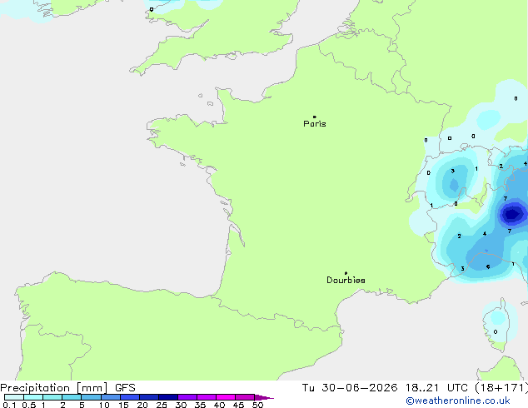Pick the legend swatch between 15 and 20
The height and width of the screenshot is (408, 528).
130,397
